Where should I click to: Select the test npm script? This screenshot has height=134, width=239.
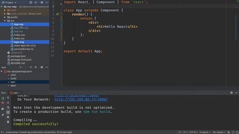coord(13,82)
